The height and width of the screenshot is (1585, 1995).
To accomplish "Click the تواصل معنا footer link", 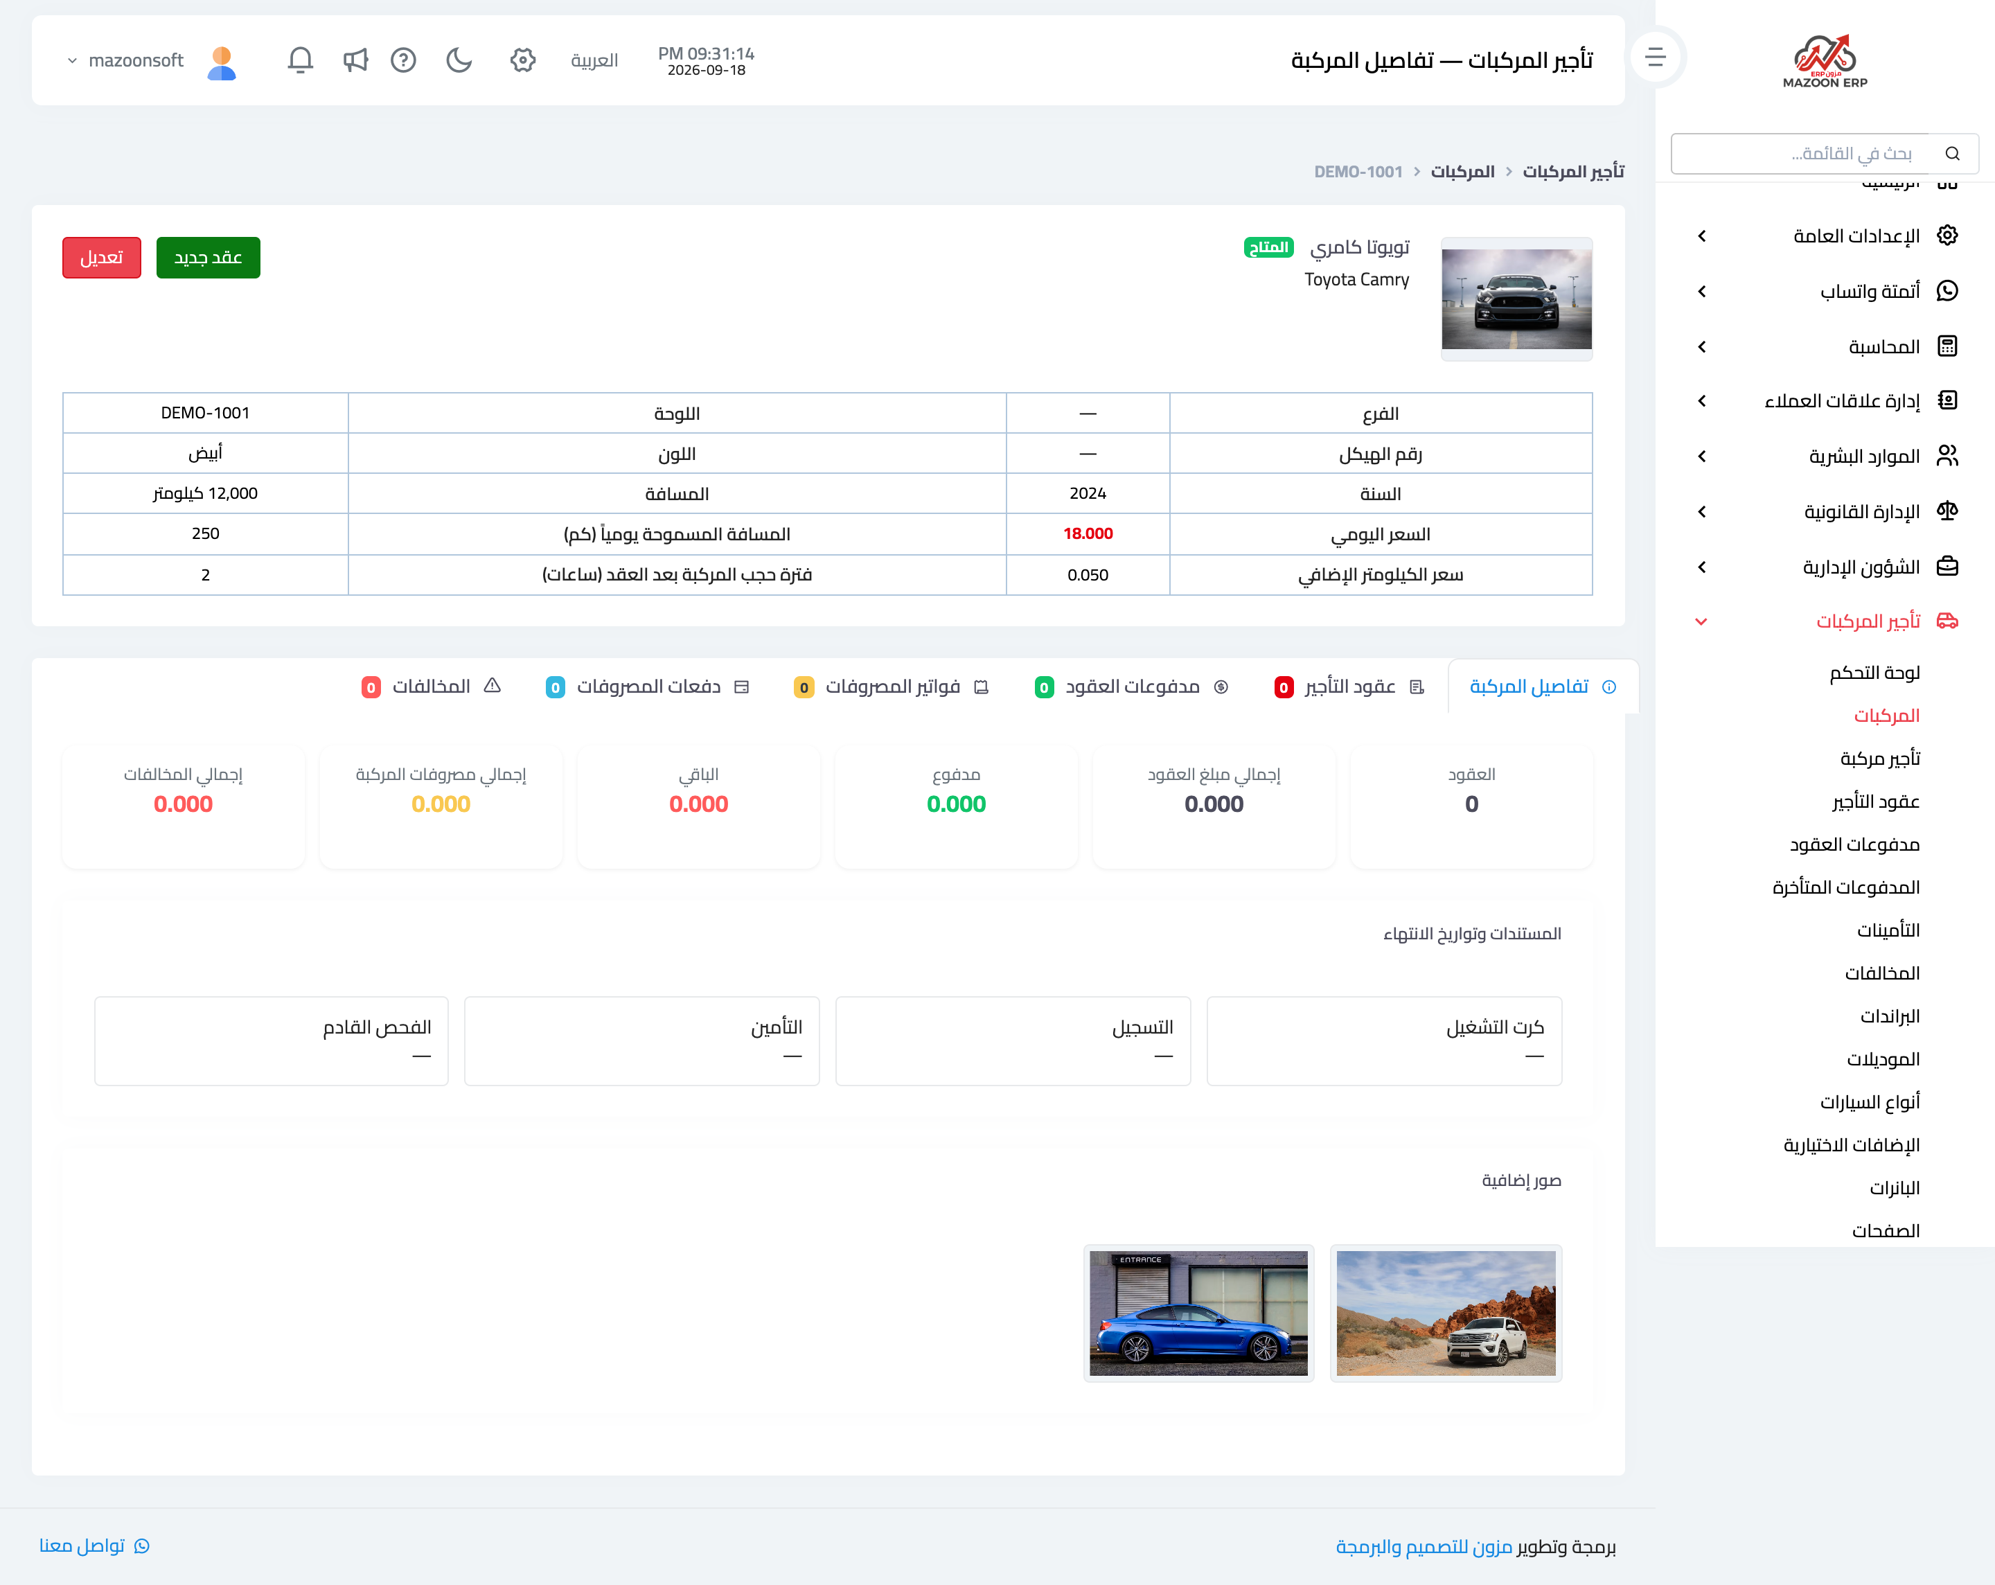I will pos(94,1546).
